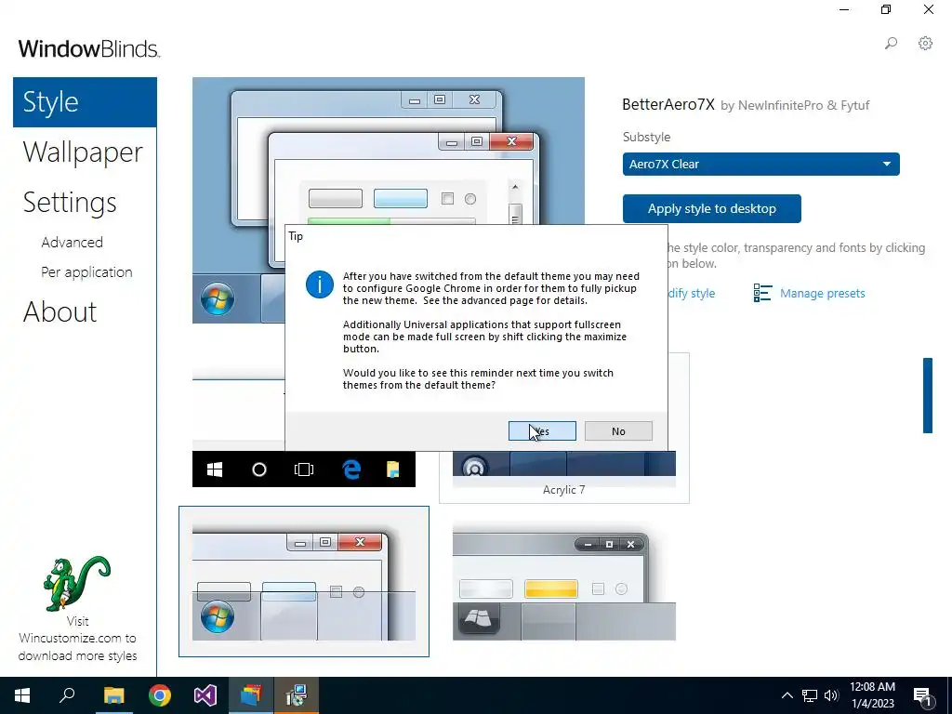This screenshot has height=714, width=952.
Task: Click the volume speaker tray icon
Action: tap(831, 695)
